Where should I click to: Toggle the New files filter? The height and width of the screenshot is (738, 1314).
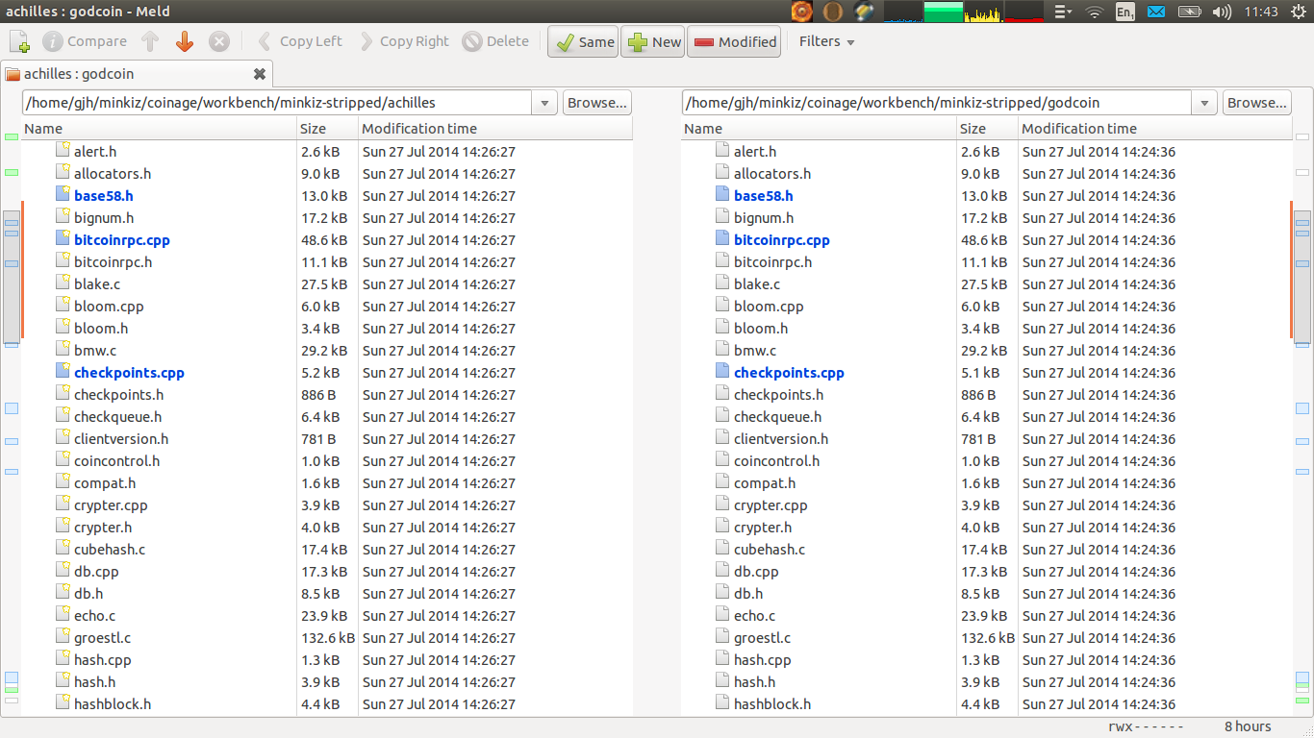click(x=654, y=41)
